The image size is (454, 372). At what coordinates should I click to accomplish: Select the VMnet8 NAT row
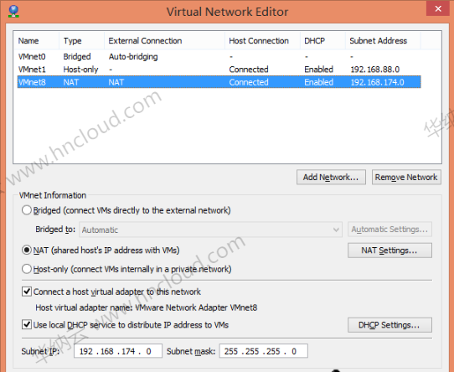(x=219, y=82)
